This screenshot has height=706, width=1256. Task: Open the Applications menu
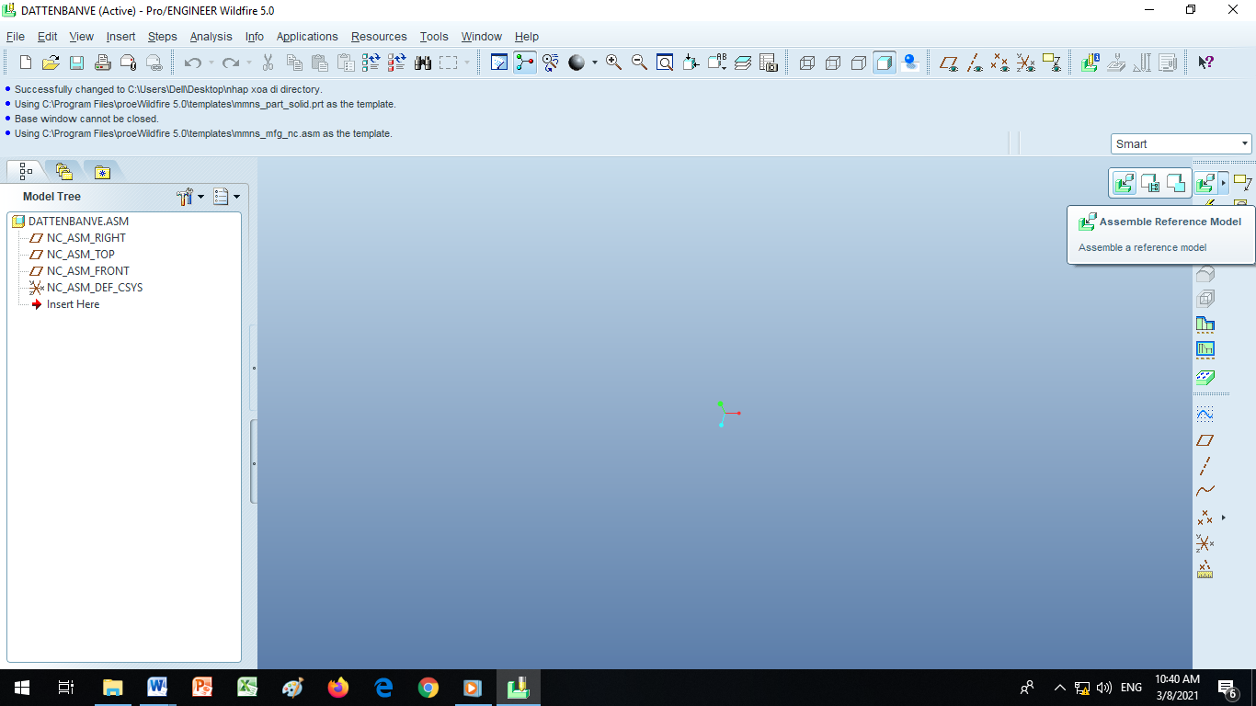307,37
